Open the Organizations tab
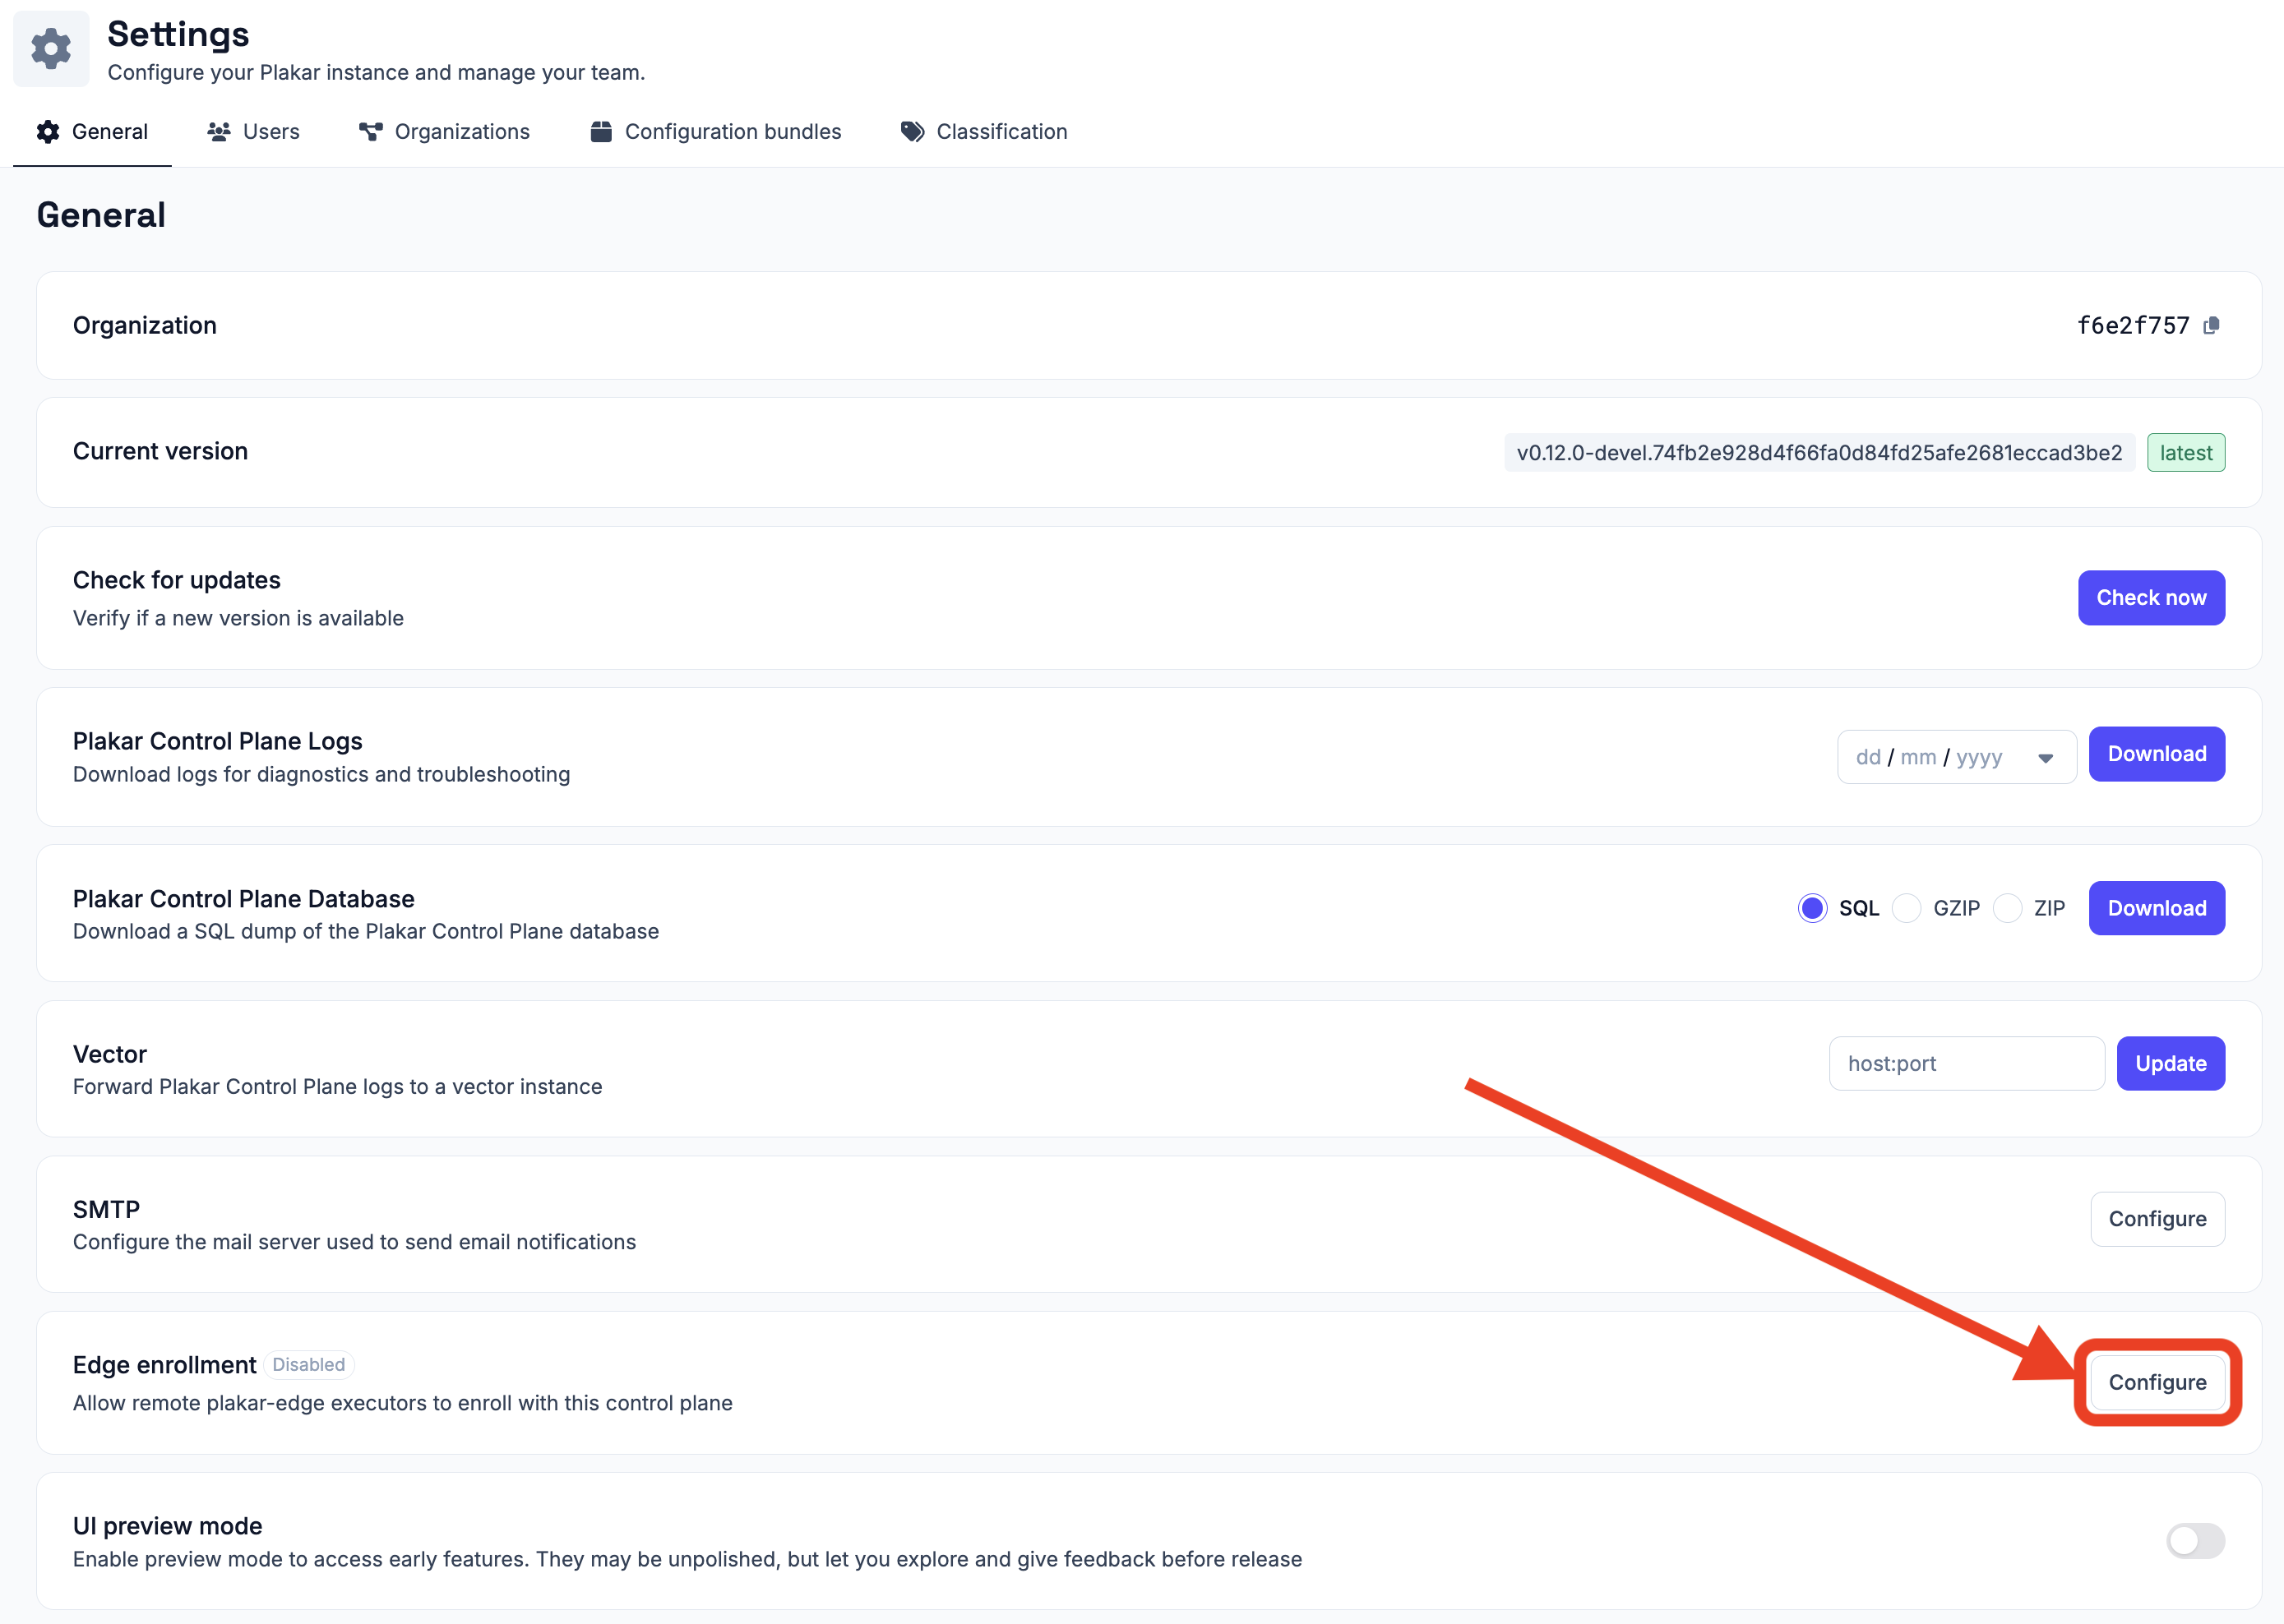The width and height of the screenshot is (2284, 1624). 444,132
